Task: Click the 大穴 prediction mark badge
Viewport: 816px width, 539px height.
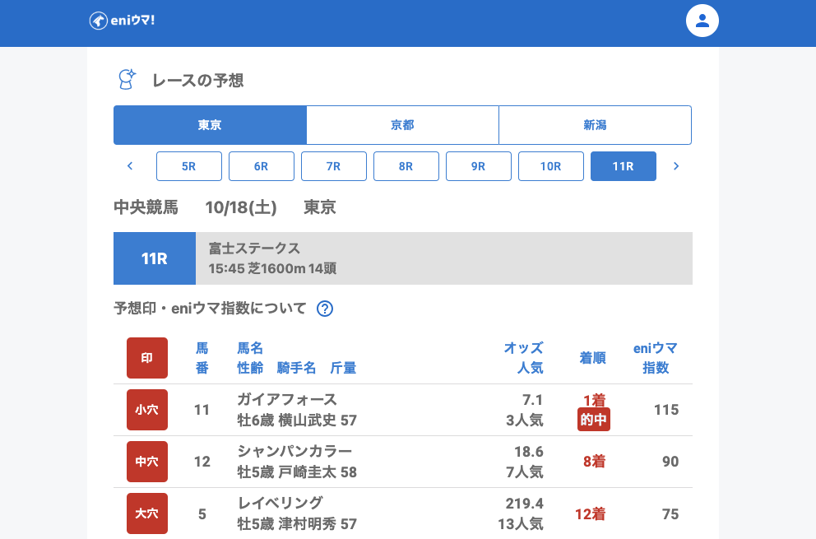Action: 147,513
